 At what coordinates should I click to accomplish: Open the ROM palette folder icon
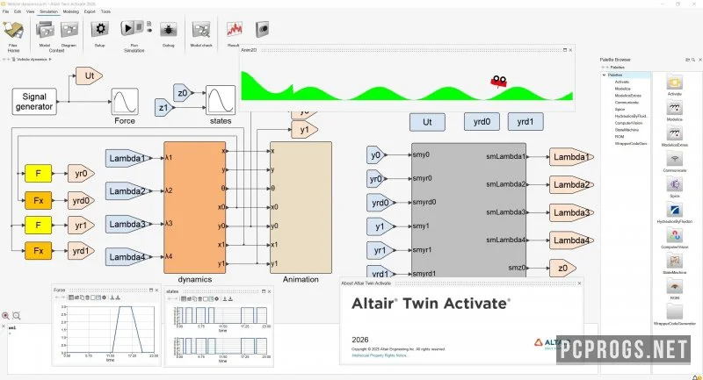[x=674, y=287]
